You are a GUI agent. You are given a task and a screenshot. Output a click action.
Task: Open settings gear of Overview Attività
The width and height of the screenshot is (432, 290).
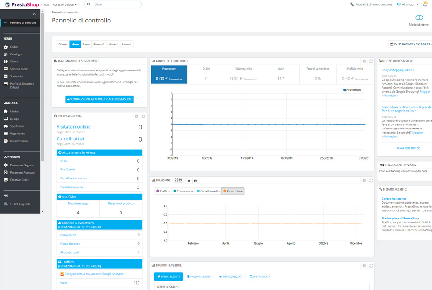tap(137, 116)
